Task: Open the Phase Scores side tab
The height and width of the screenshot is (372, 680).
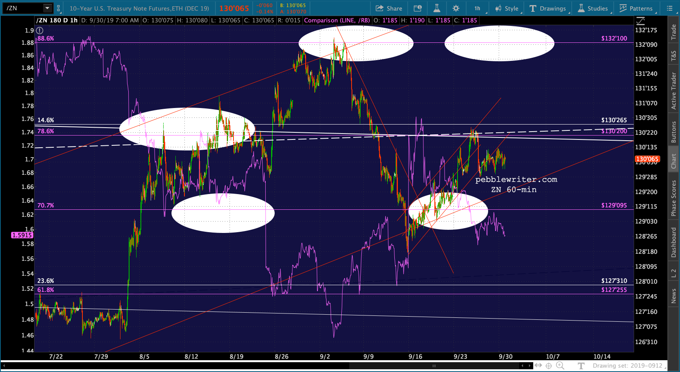Action: [x=674, y=198]
